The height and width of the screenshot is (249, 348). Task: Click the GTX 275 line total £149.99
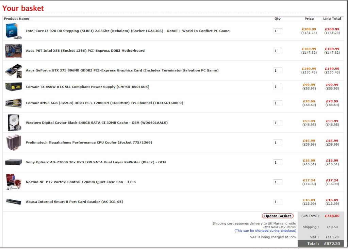tap(332, 69)
